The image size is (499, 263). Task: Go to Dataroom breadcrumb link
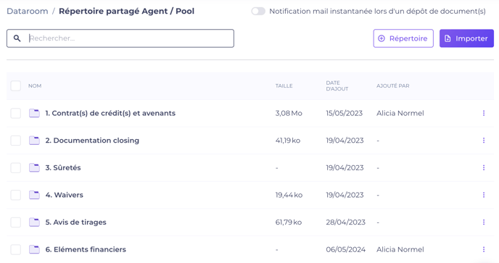(28, 11)
